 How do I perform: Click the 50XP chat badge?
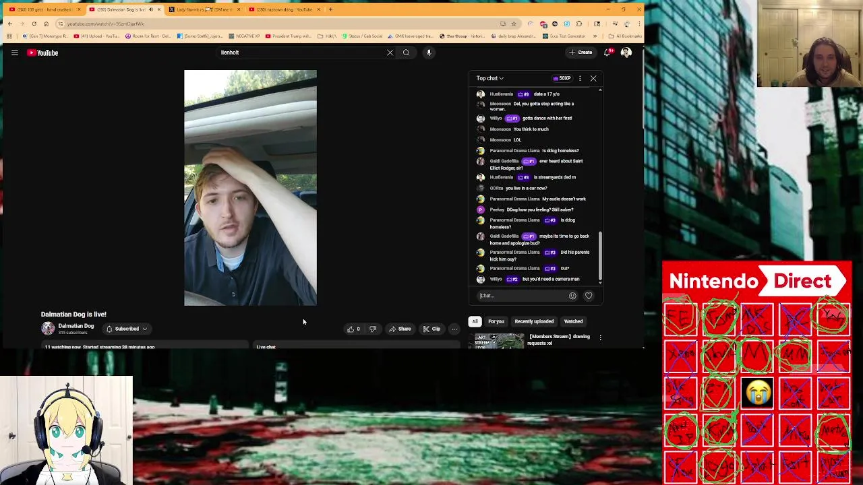(x=562, y=78)
